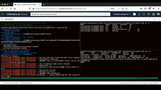Click the 'Running' pod status text
Screen dimensions: 161x90
(115, 31)
